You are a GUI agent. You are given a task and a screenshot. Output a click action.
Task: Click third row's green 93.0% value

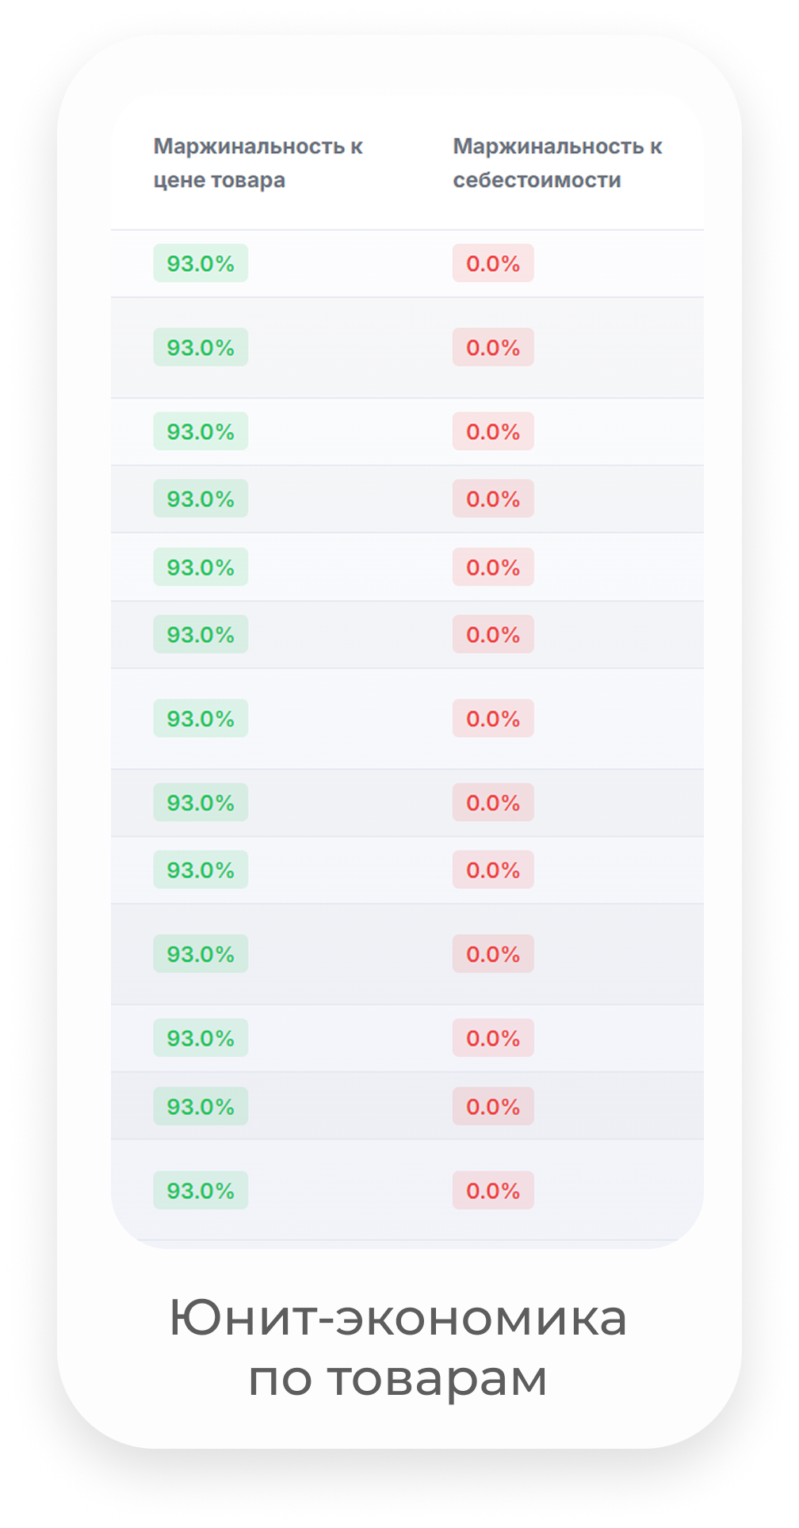[201, 432]
